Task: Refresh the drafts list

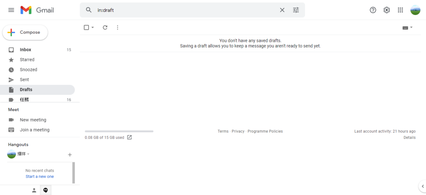Action: (105, 27)
